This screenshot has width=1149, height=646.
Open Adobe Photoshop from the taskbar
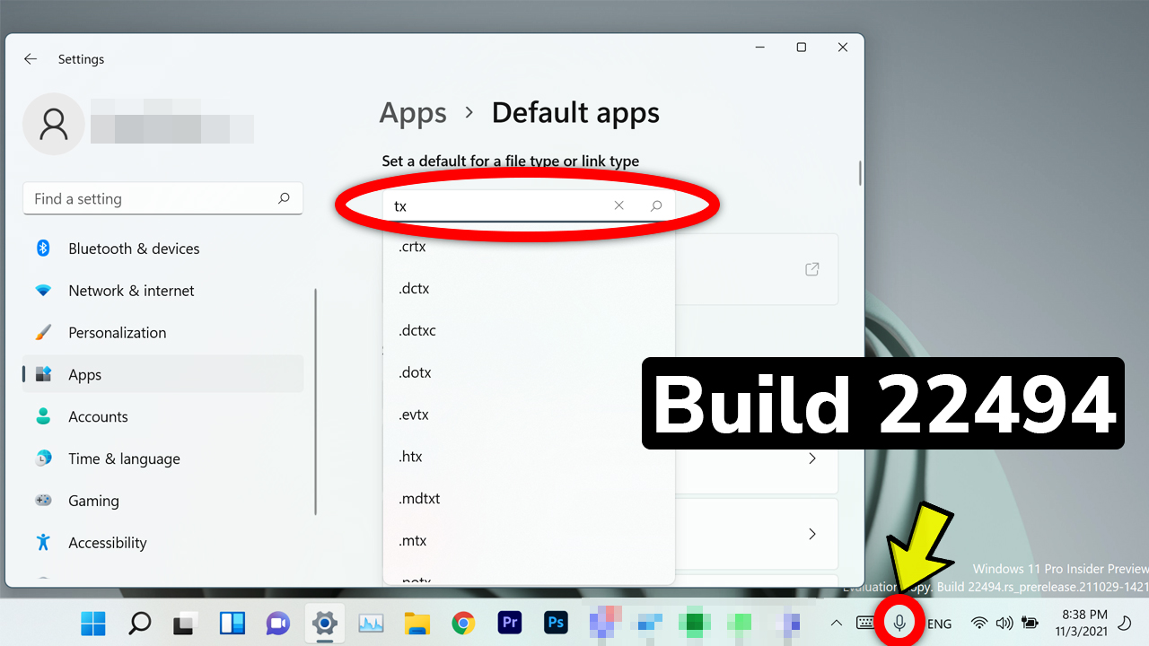pos(556,623)
